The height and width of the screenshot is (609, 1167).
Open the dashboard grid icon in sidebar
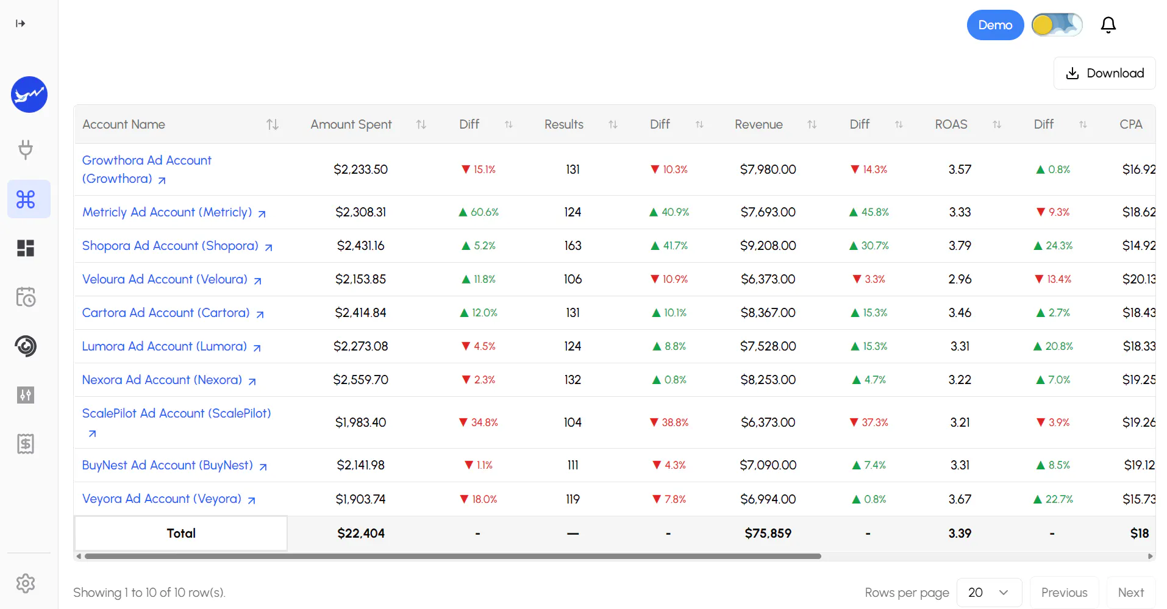tap(26, 248)
